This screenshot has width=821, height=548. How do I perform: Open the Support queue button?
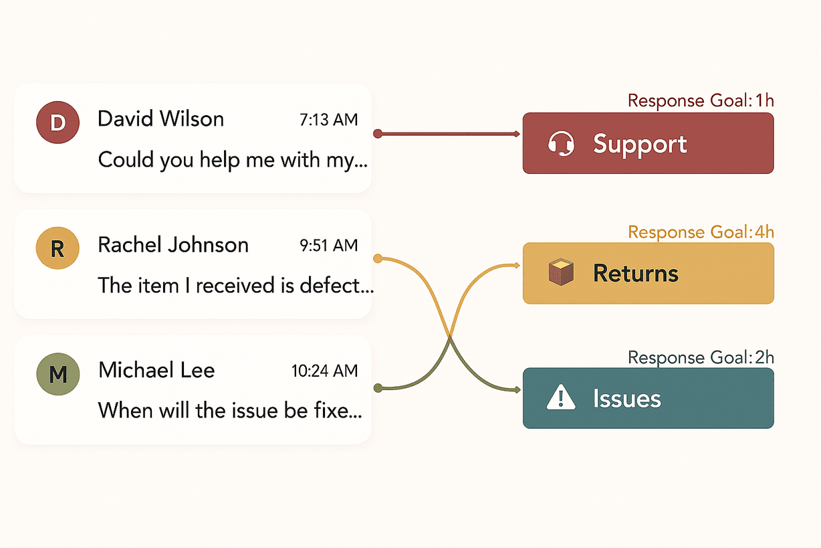647,143
